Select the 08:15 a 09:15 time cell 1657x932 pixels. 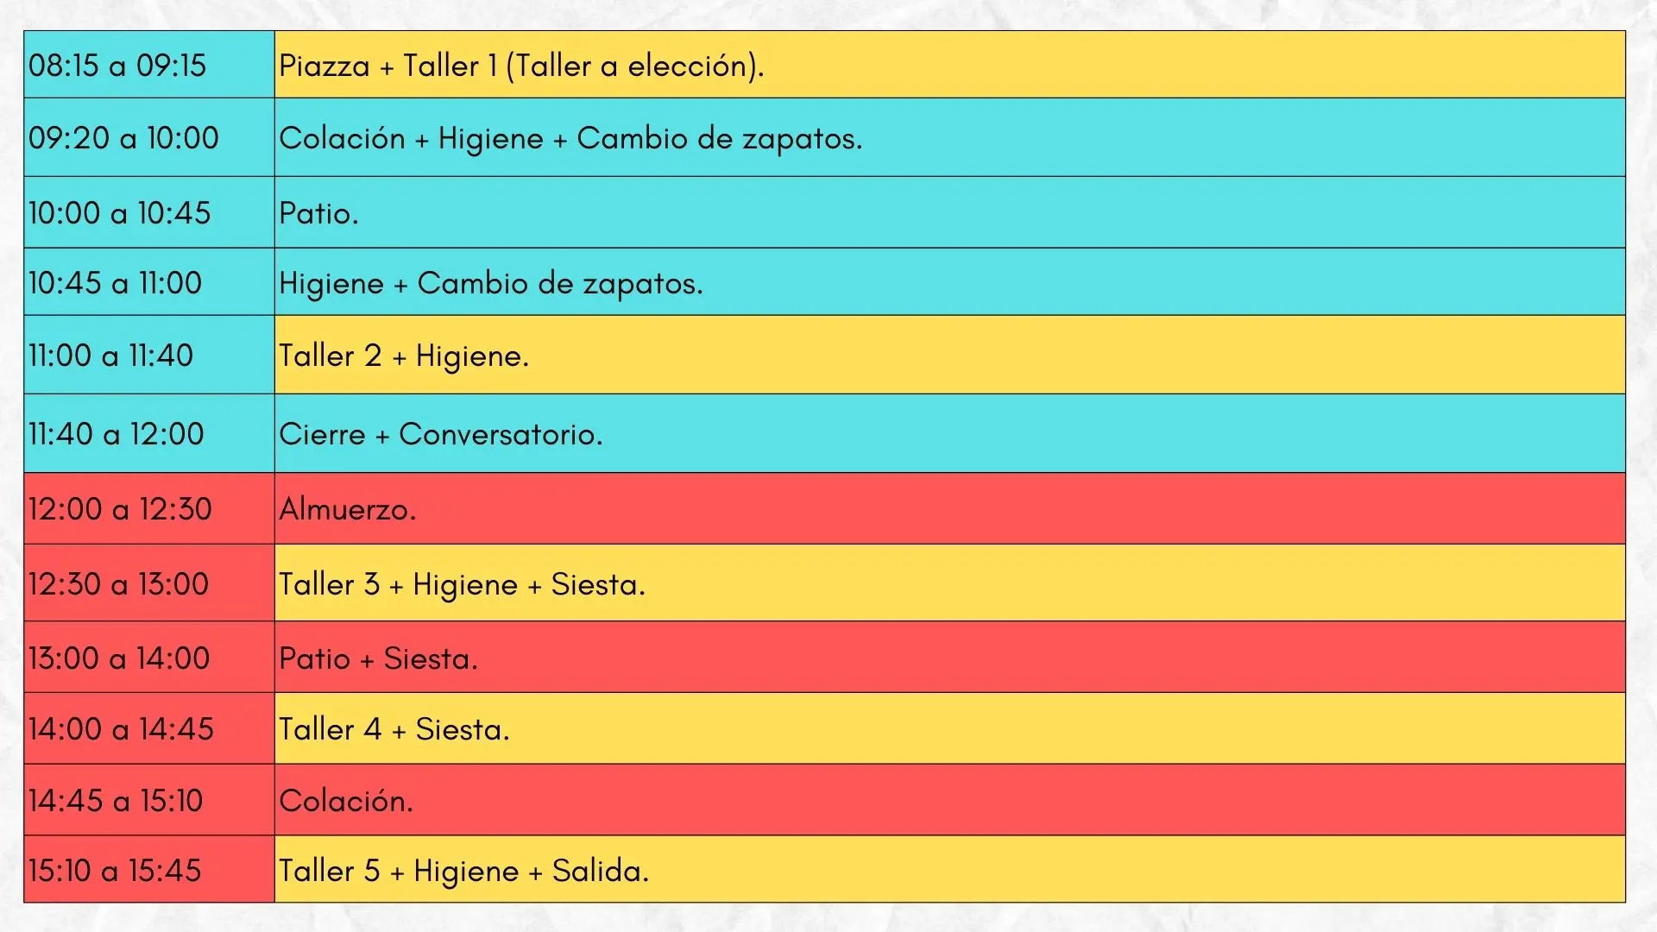pyautogui.click(x=149, y=65)
